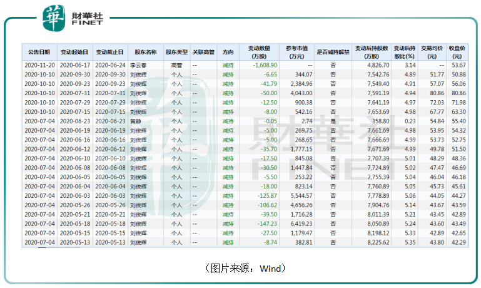Click the 2020-06-08 end date cell
Image resolution: width=481 pixels, height=288 pixels.
[110, 168]
